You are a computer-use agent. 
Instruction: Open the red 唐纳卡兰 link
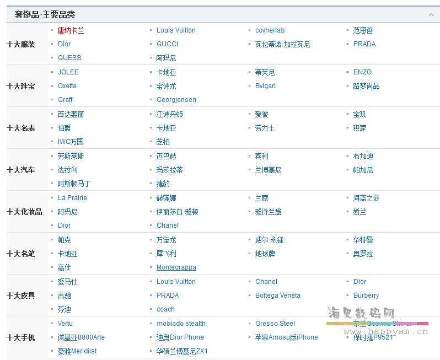[71, 30]
